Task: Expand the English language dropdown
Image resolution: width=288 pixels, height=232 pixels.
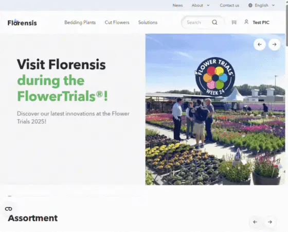Action: pos(261,5)
